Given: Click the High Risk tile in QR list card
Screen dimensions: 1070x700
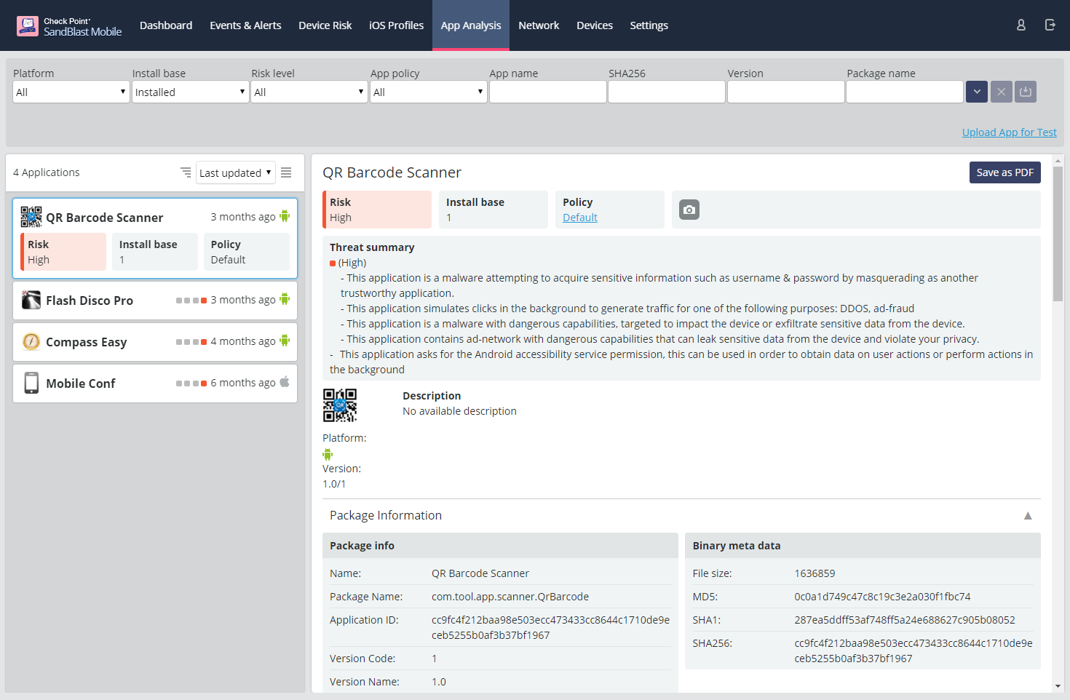Looking at the screenshot, I should (x=63, y=252).
